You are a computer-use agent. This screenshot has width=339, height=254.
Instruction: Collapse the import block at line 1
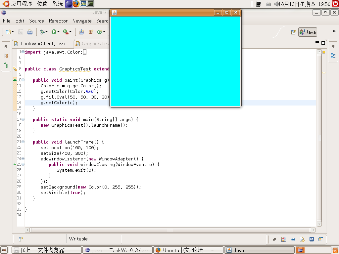click(x=23, y=52)
